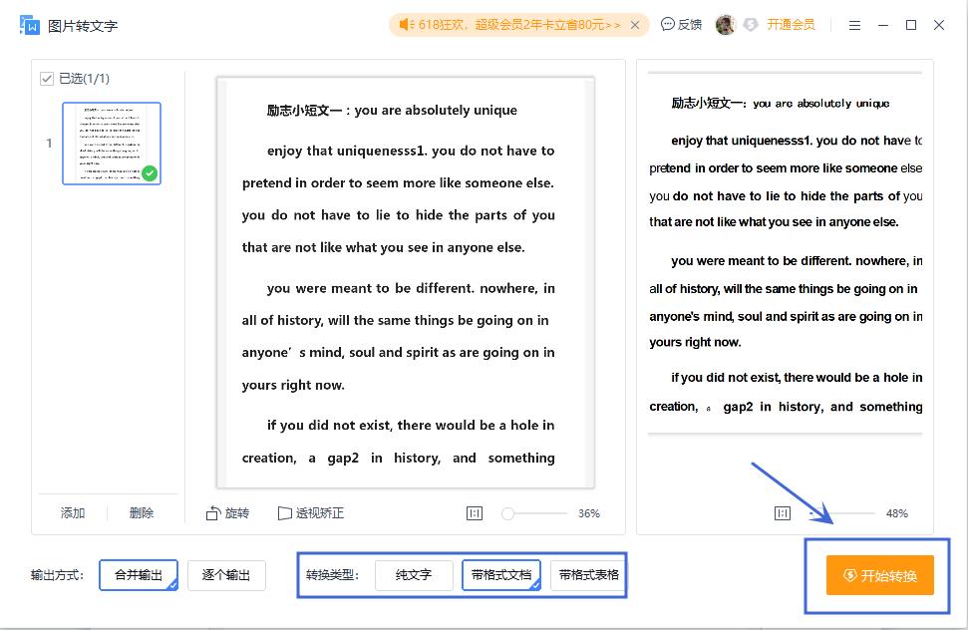Screen dimensions: 968x630
Task: Choose 逐个输出 output mode
Action: click(x=226, y=575)
